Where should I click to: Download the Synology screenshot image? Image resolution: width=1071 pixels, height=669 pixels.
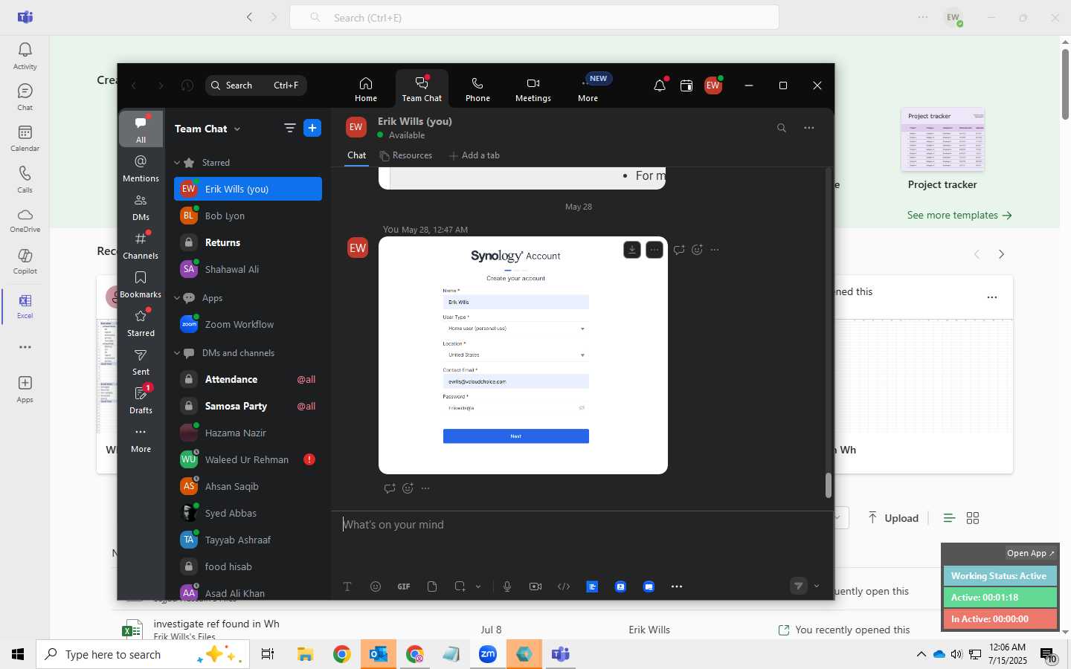(x=631, y=250)
